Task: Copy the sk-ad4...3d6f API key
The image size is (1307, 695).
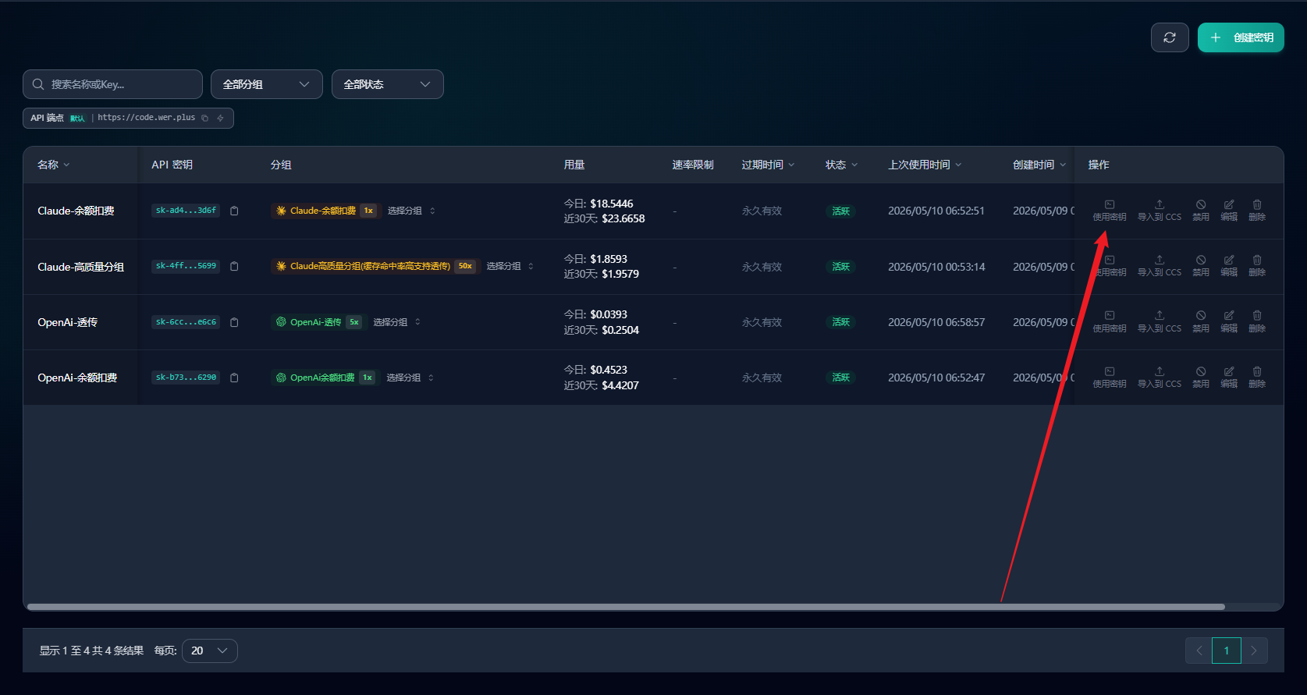Action: pos(234,211)
